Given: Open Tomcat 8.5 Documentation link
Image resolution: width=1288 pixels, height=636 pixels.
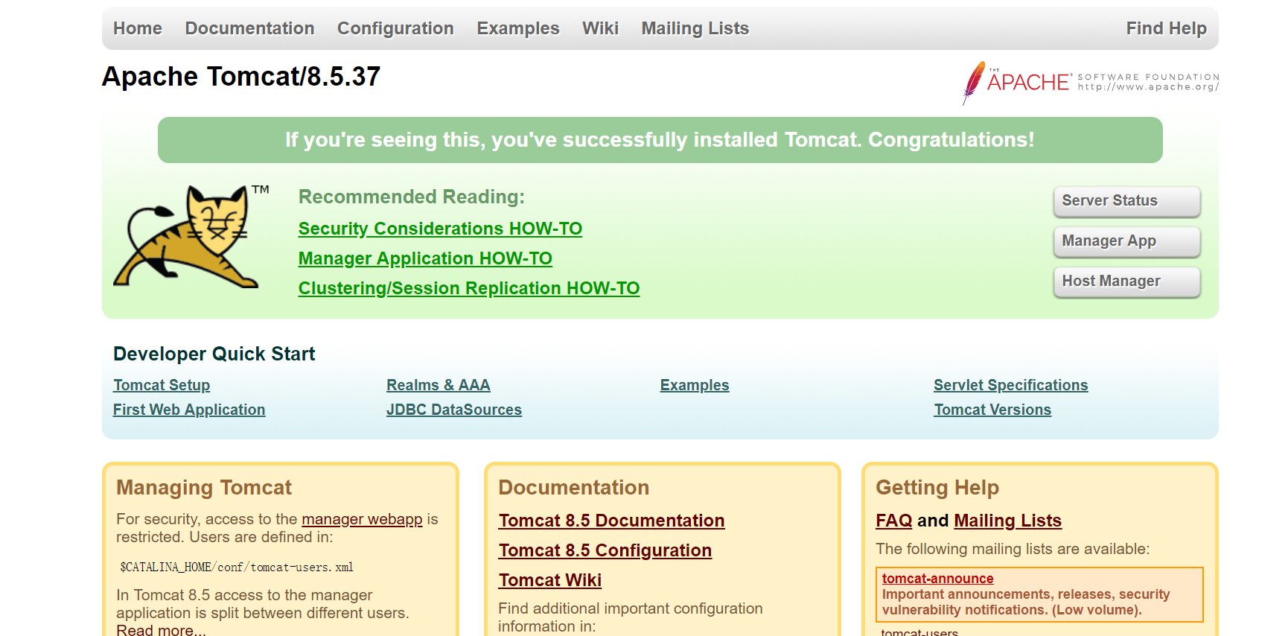Looking at the screenshot, I should point(611,521).
